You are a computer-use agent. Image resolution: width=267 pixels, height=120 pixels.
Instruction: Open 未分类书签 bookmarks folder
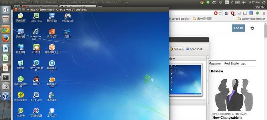click(x=202, y=19)
